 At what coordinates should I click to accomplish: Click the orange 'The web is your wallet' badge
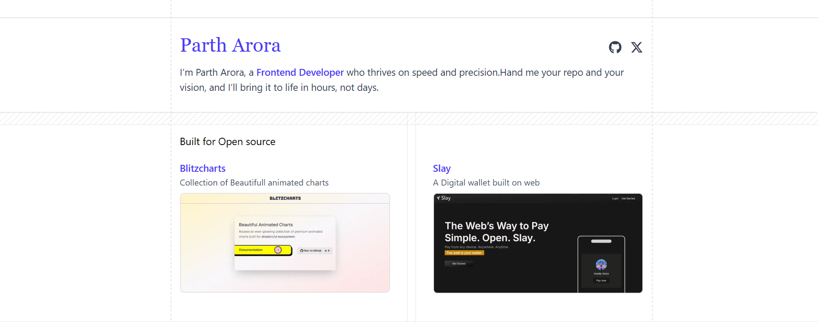click(464, 253)
